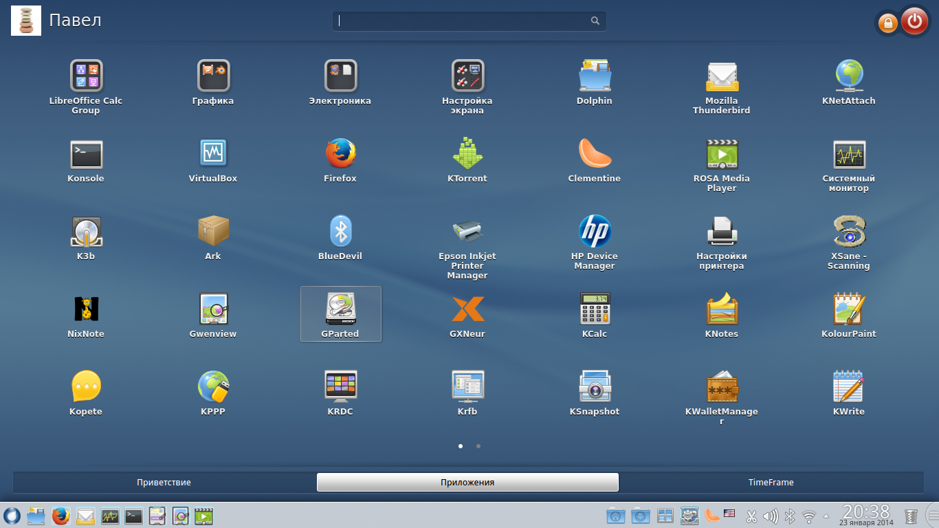The image size is (939, 528).
Task: Go to second page of applications dot
Action: click(478, 446)
